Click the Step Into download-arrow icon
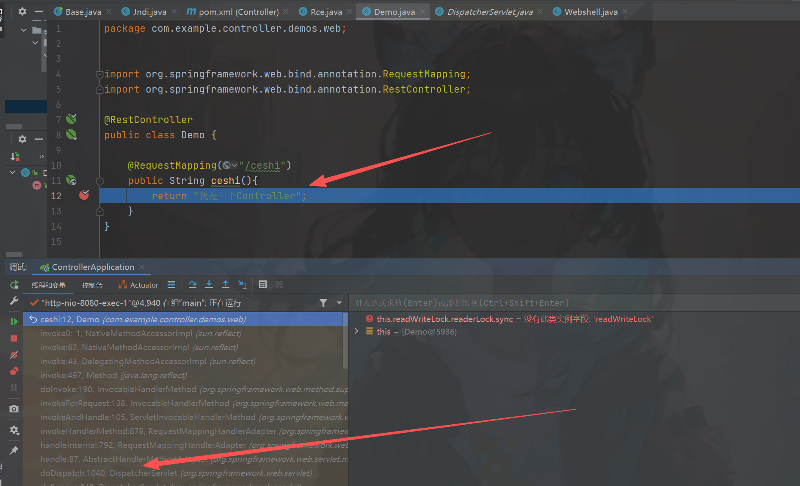 pyautogui.click(x=209, y=285)
